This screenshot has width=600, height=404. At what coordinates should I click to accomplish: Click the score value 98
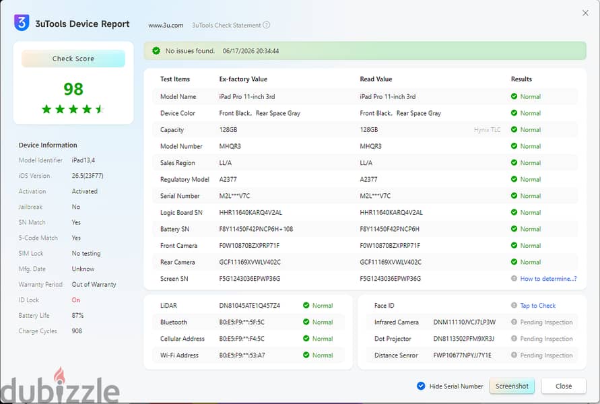click(73, 89)
